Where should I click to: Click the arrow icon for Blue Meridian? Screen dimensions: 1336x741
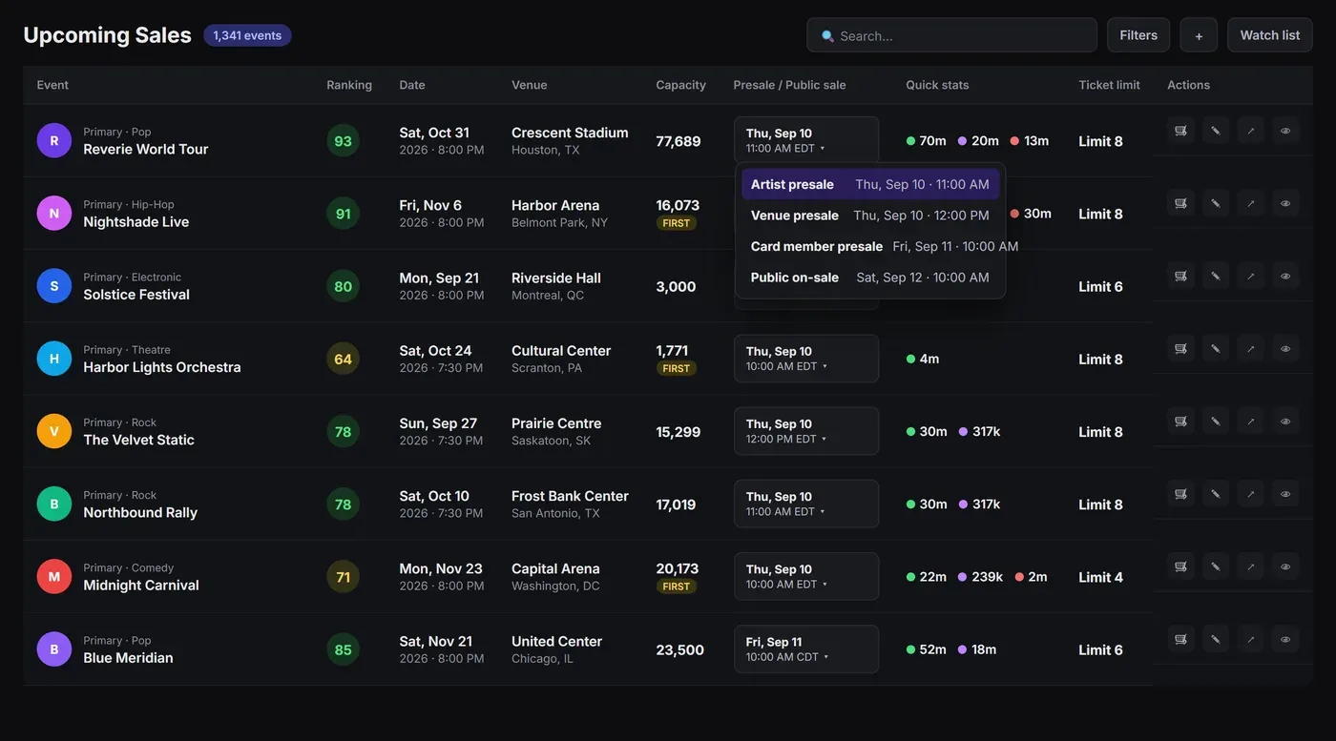tap(1251, 639)
